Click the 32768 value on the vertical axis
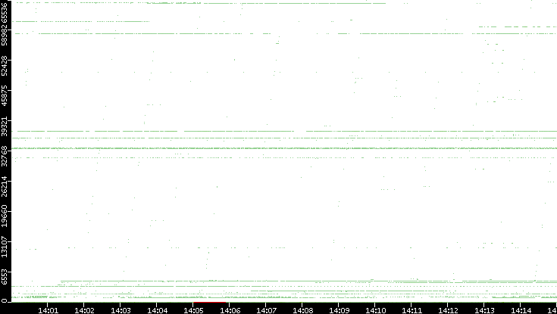This screenshot has width=557, height=314. pyautogui.click(x=5, y=156)
